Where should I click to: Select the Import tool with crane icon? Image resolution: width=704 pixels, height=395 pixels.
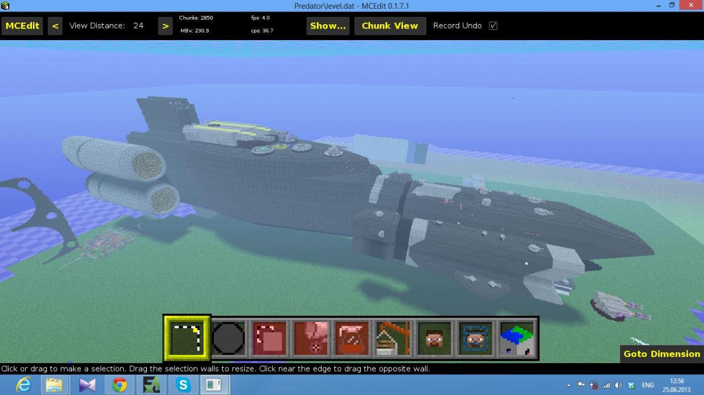[x=393, y=337]
